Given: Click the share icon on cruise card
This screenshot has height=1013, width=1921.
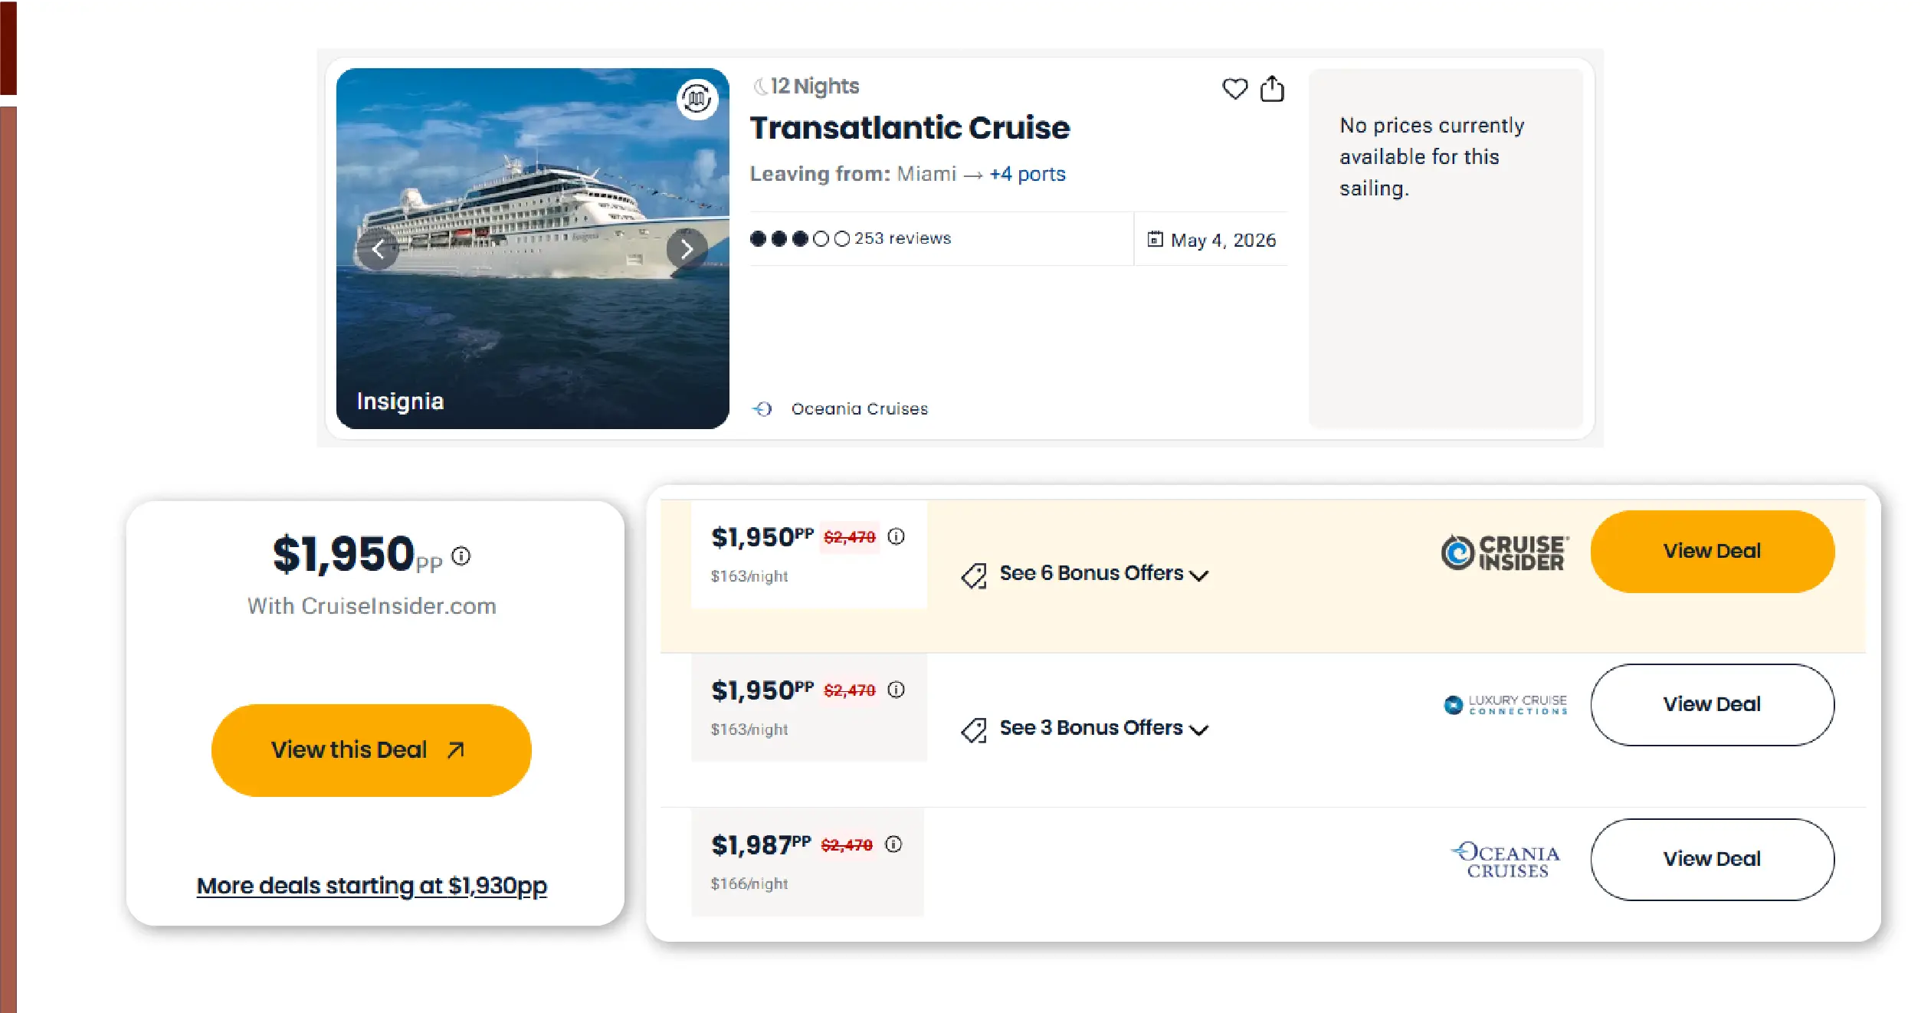Looking at the screenshot, I should 1271,89.
